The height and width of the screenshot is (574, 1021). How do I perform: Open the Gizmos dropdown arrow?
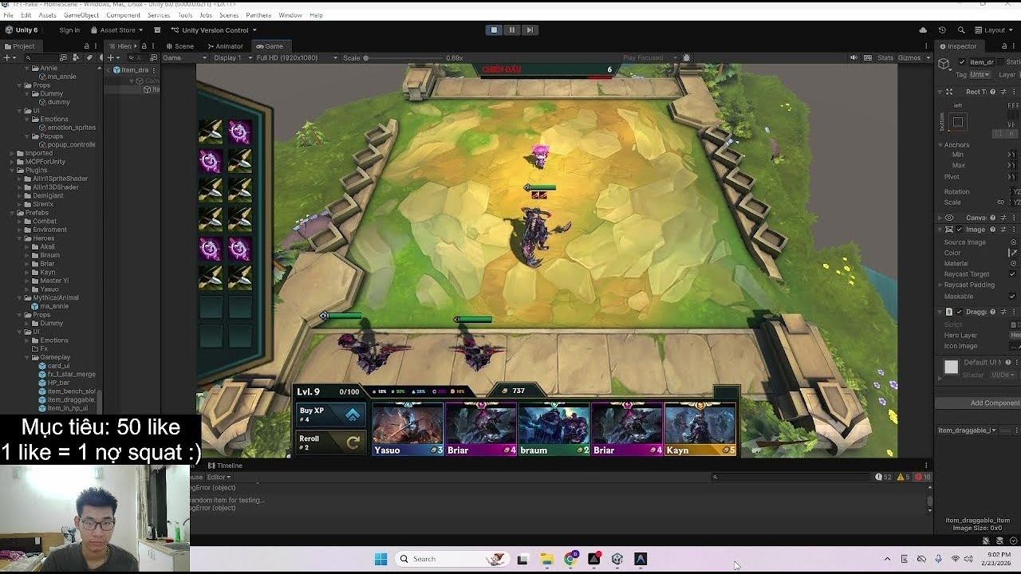927,58
